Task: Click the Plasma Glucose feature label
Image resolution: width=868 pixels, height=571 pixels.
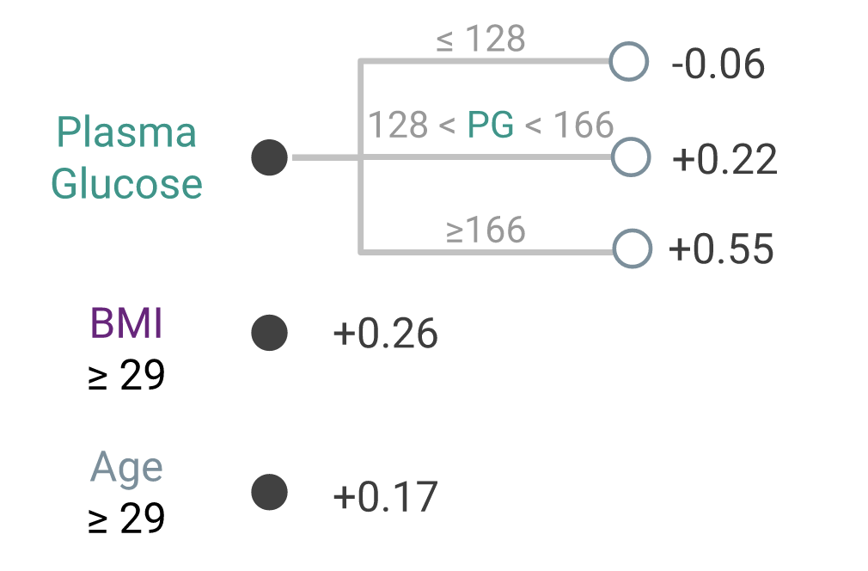Action: [x=126, y=158]
